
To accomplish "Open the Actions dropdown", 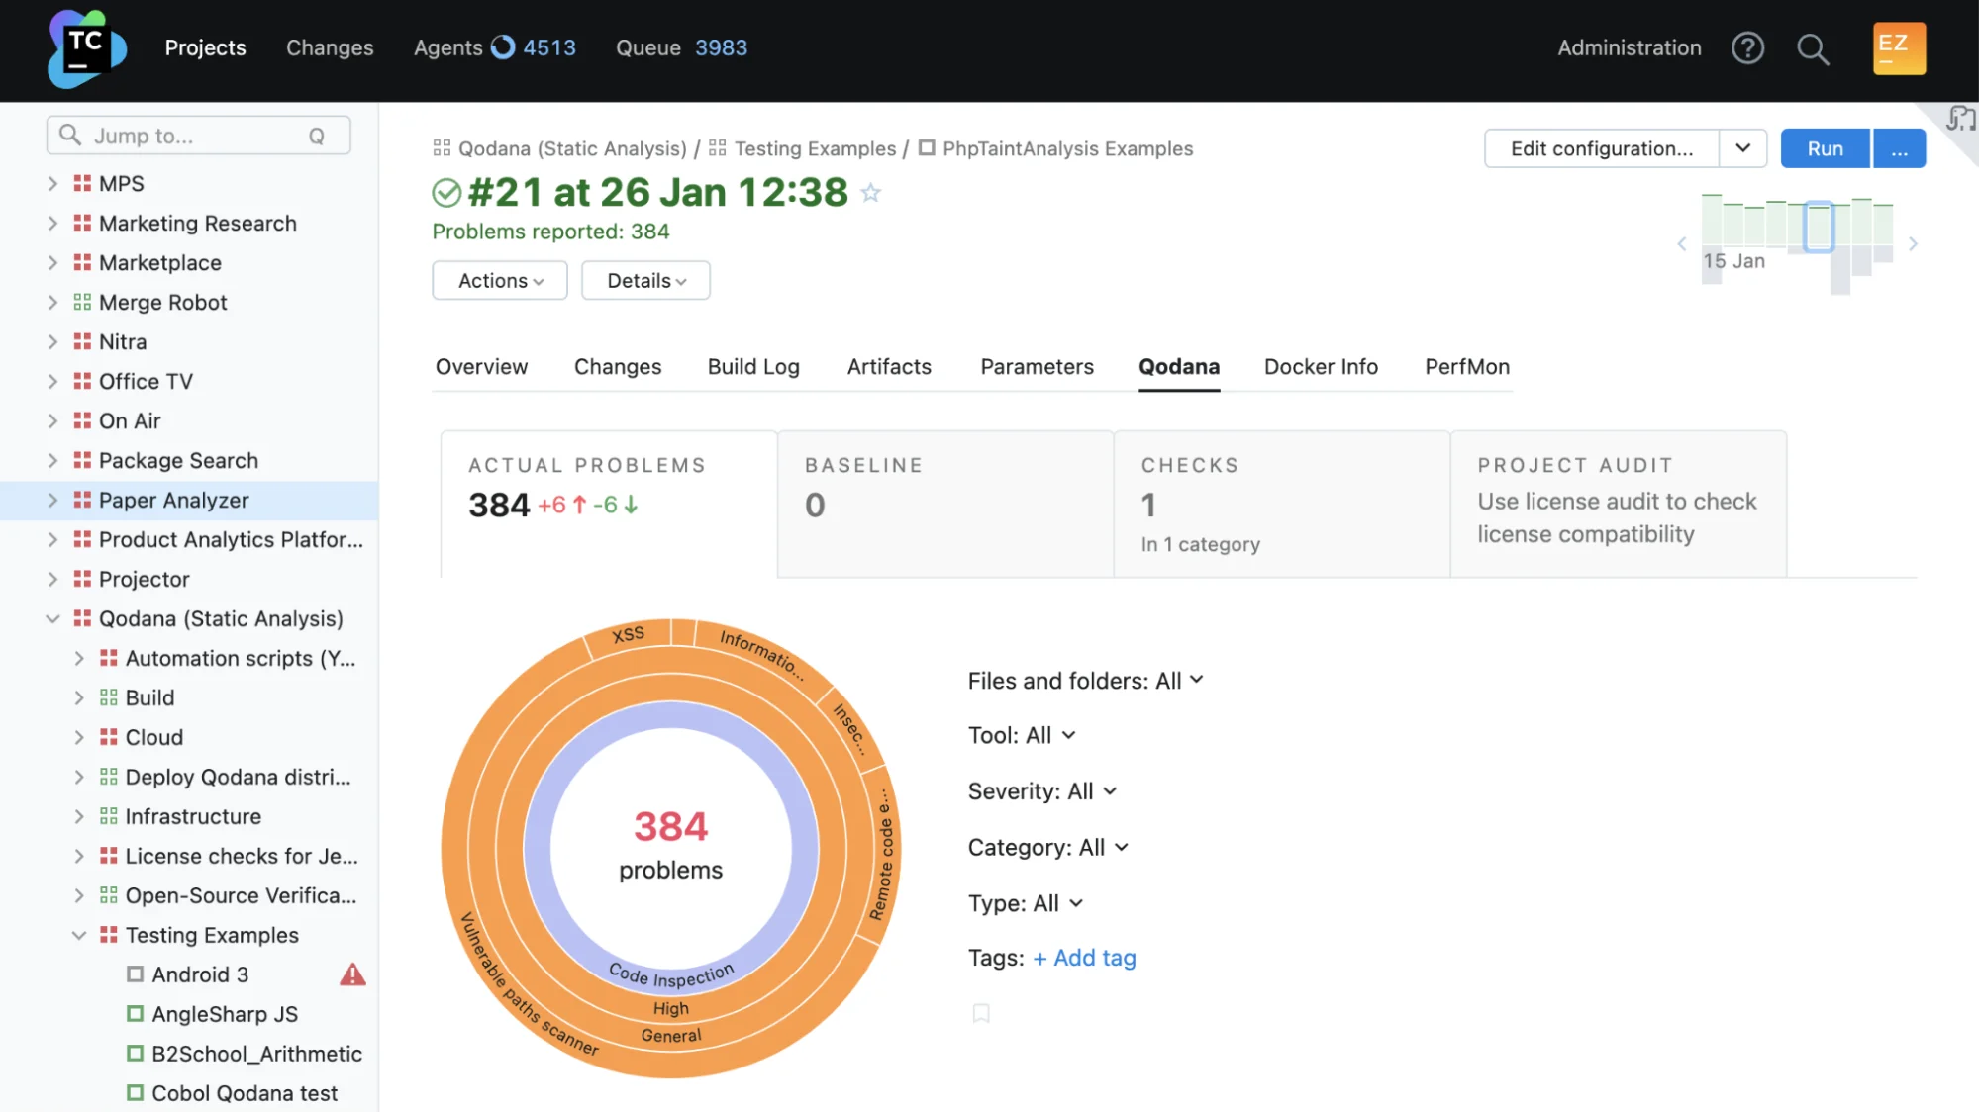I will click(499, 280).
